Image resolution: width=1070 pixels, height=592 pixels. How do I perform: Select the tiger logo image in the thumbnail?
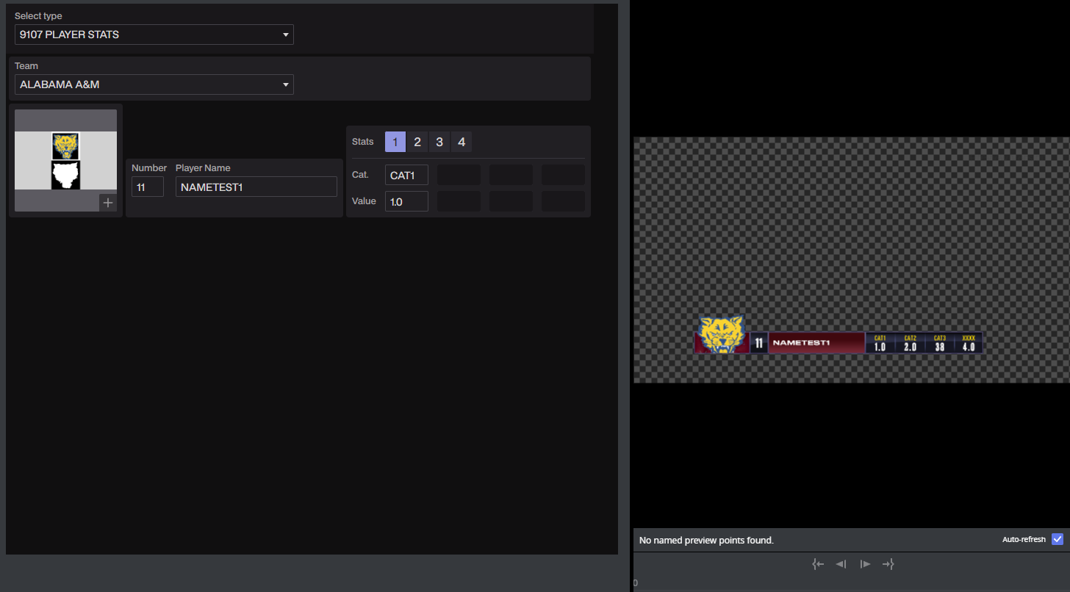(65, 145)
